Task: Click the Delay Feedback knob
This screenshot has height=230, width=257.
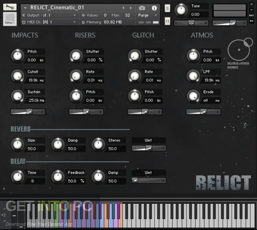Action: click(58, 177)
